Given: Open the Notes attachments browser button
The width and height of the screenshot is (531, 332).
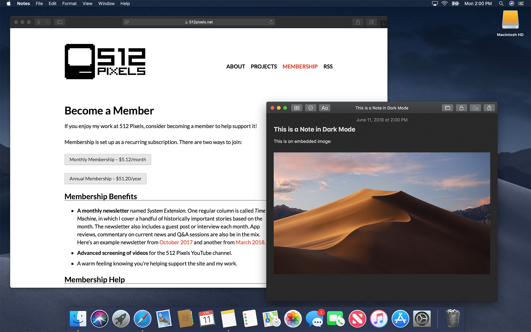Looking at the screenshot, I should [447, 108].
